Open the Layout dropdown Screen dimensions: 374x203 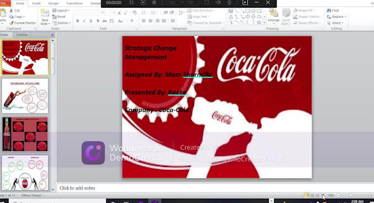click(x=61, y=10)
